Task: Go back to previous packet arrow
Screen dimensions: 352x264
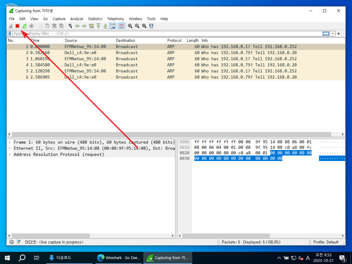Action: click(x=77, y=26)
